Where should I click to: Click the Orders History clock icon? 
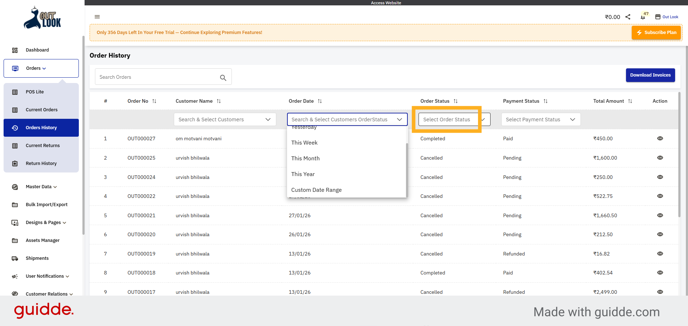15,127
